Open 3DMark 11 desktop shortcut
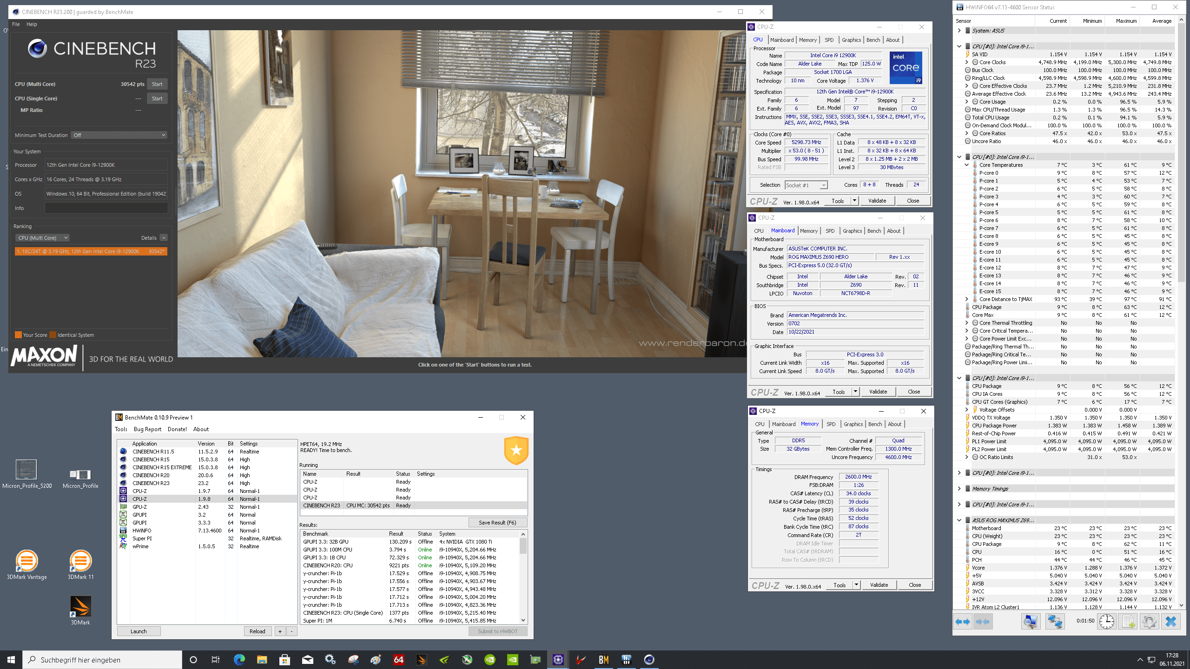The image size is (1190, 669). click(x=80, y=564)
